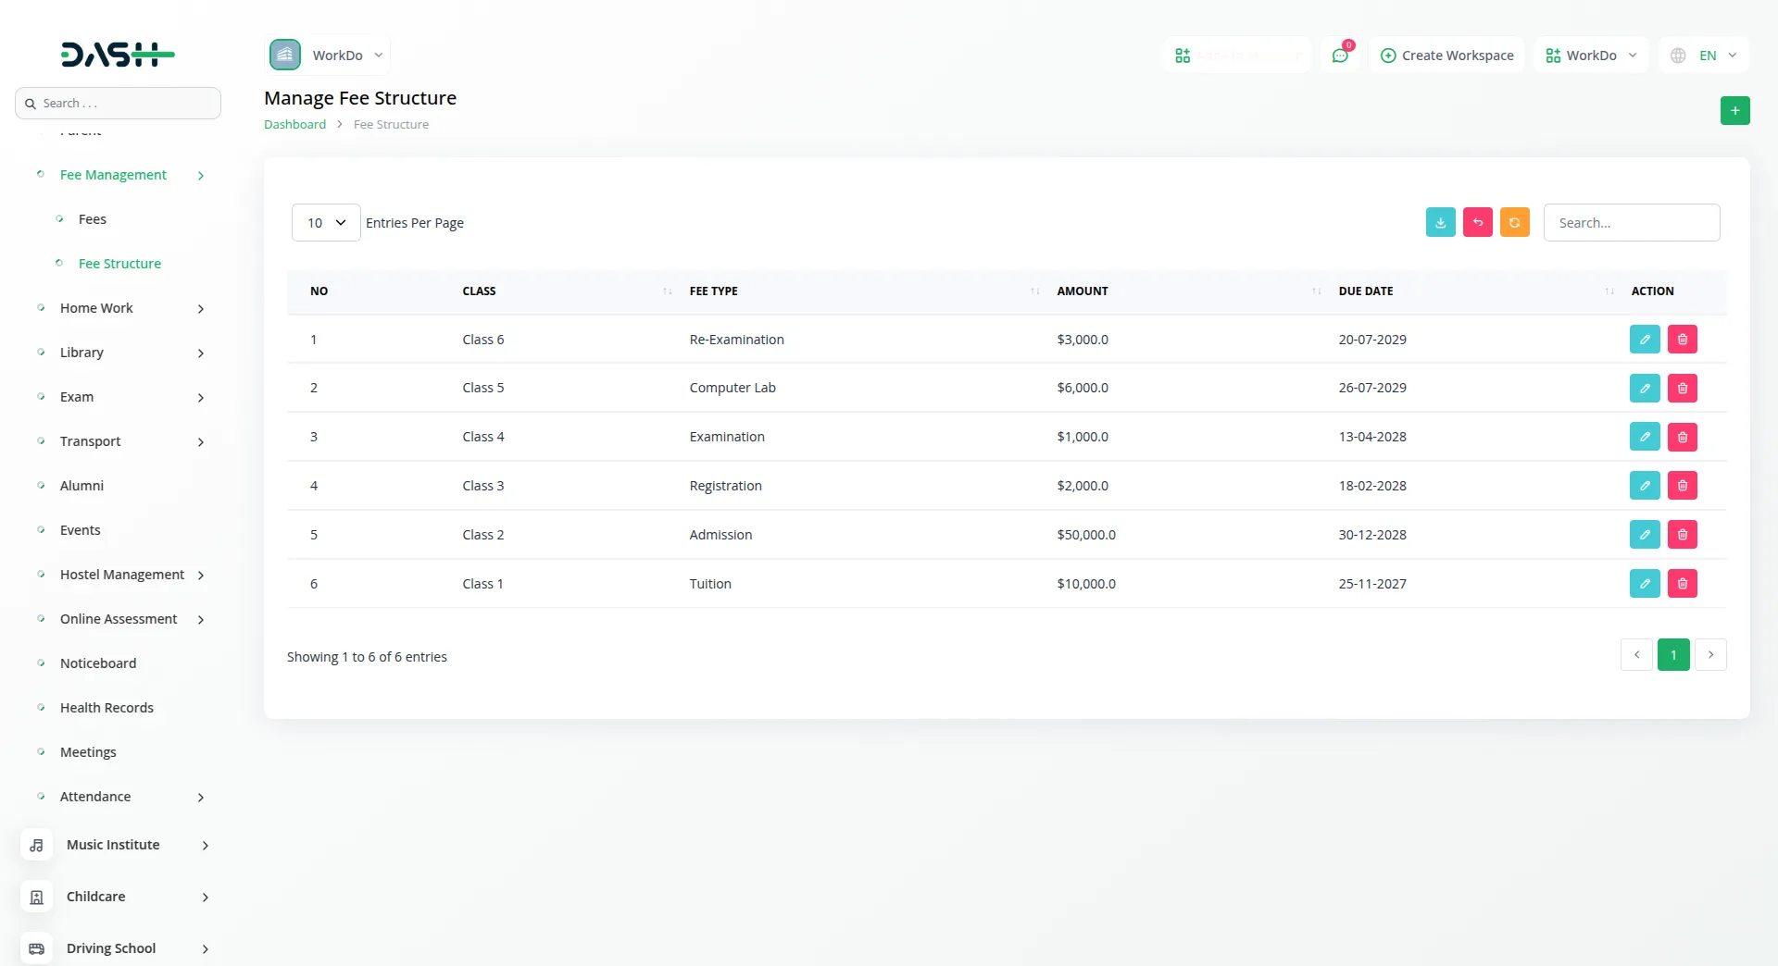Expand the Online Assessment chevron
This screenshot has height=966, width=1778.
(201, 620)
